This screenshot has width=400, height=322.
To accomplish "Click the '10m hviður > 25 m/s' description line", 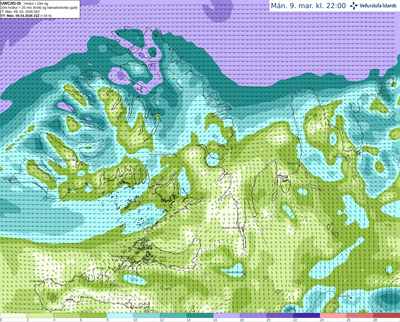I will (39, 8).
